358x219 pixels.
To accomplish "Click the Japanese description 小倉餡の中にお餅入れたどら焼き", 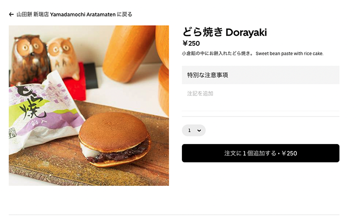I will 217,54.
